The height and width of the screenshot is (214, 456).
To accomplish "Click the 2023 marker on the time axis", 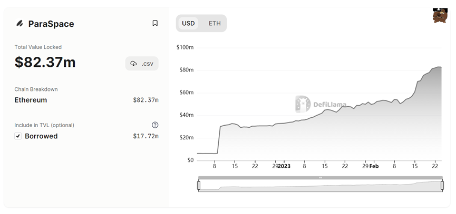I will [284, 166].
